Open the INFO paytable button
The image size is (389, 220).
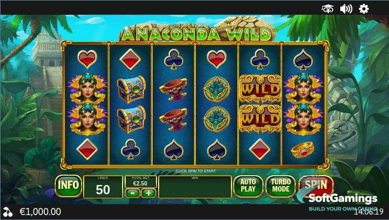[68, 186]
